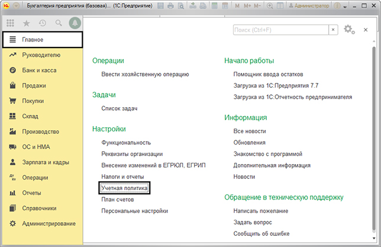The image size is (381, 247).
Task: Click the magnifier search icon in tools panel
Action: point(59,23)
